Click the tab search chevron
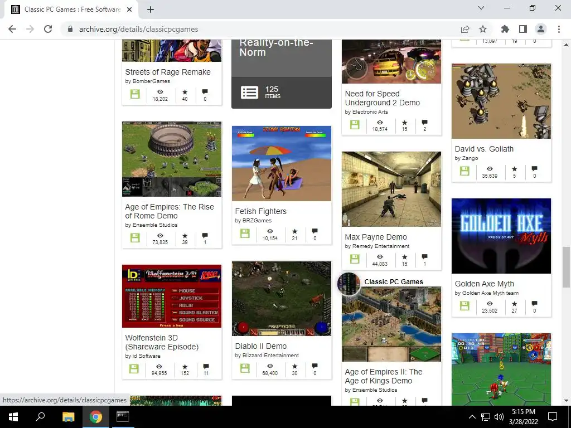571x428 pixels. (481, 8)
